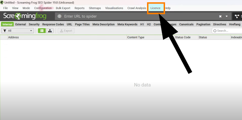Switch to the Security tab
Image resolution: width=242 pixels, height=120 pixels.
pos(34,24)
